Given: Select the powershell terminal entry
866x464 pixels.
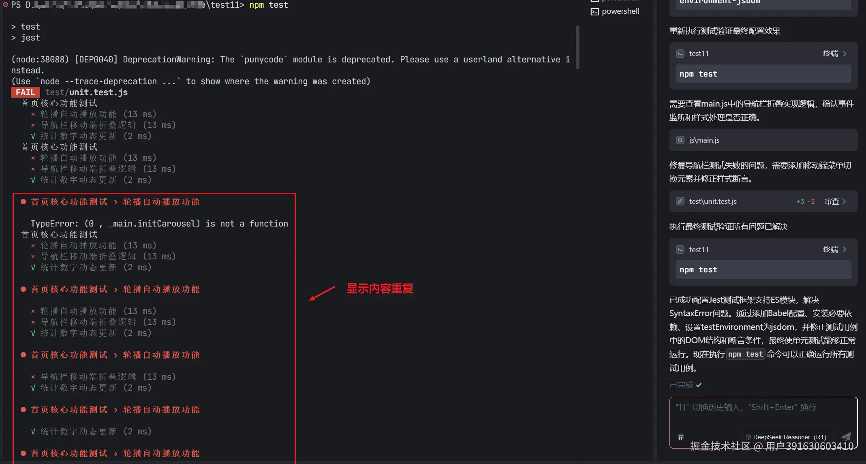Looking at the screenshot, I should pos(620,11).
